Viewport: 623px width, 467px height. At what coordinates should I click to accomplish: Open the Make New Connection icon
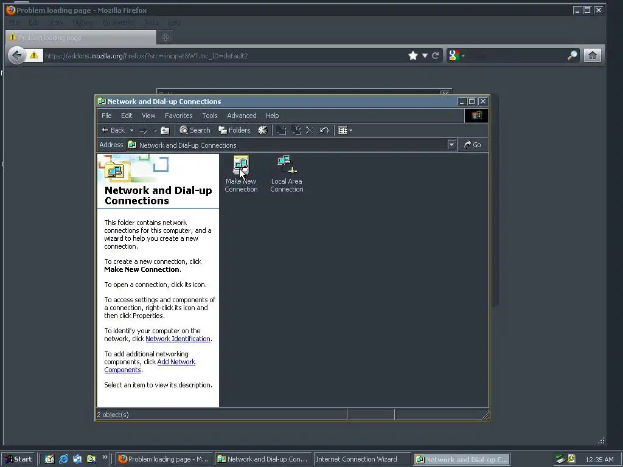click(241, 174)
